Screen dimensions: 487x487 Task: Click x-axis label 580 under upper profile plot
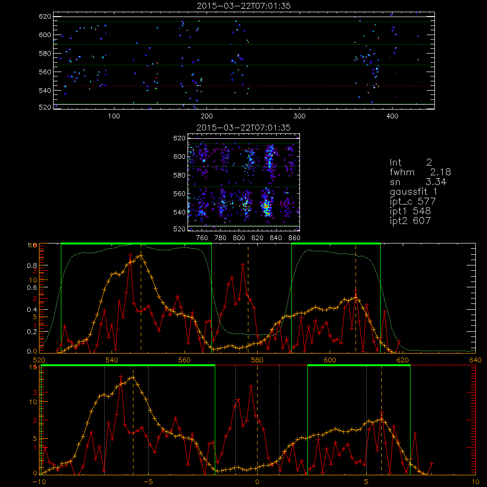(257, 360)
